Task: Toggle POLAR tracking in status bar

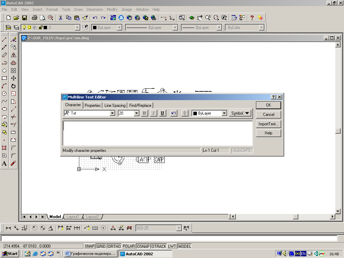Action: click(129, 246)
